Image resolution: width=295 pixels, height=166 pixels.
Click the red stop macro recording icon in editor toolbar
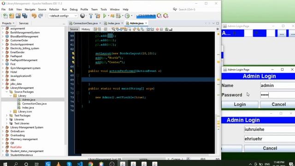157,29
